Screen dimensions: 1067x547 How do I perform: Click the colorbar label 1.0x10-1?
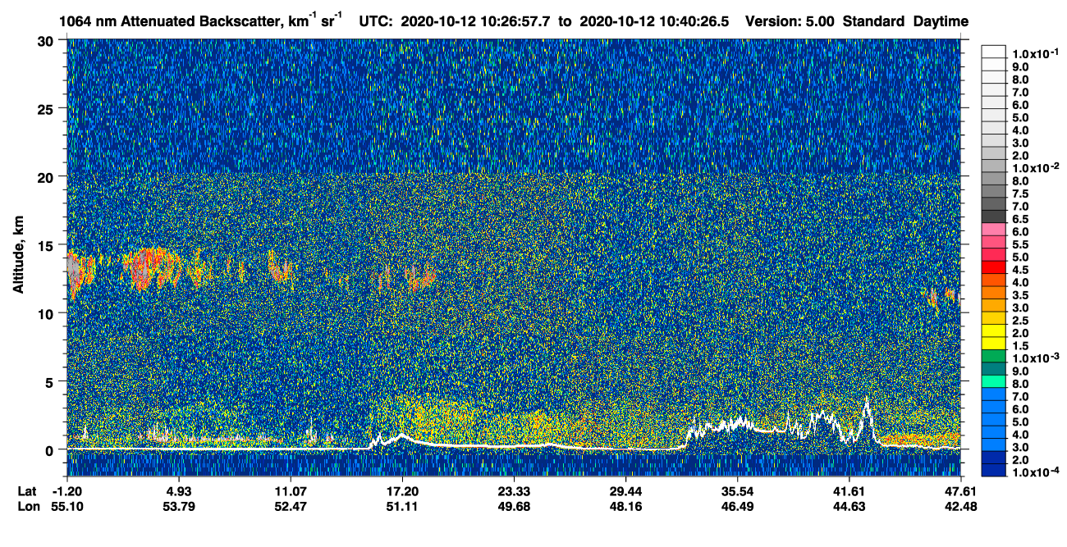(x=1035, y=52)
